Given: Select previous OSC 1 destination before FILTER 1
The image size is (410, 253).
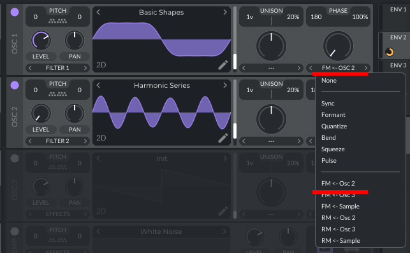Looking at the screenshot, I should (x=30, y=68).
